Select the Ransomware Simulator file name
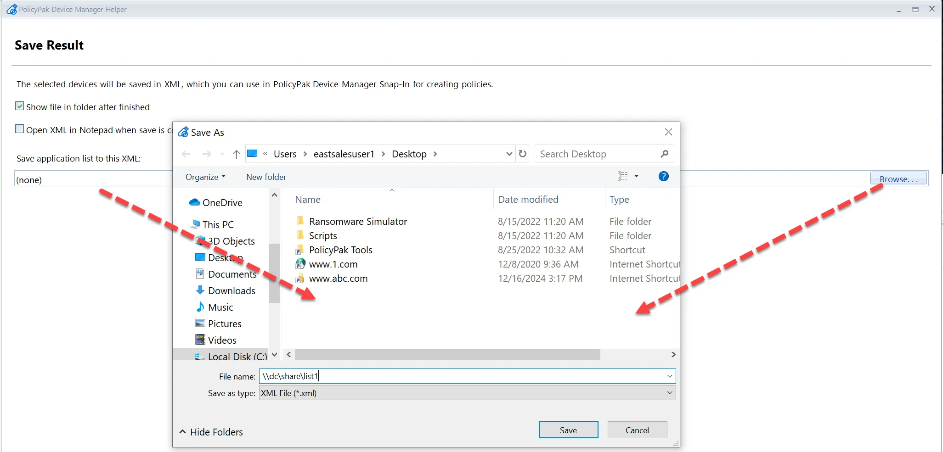This screenshot has height=452, width=943. tap(358, 221)
